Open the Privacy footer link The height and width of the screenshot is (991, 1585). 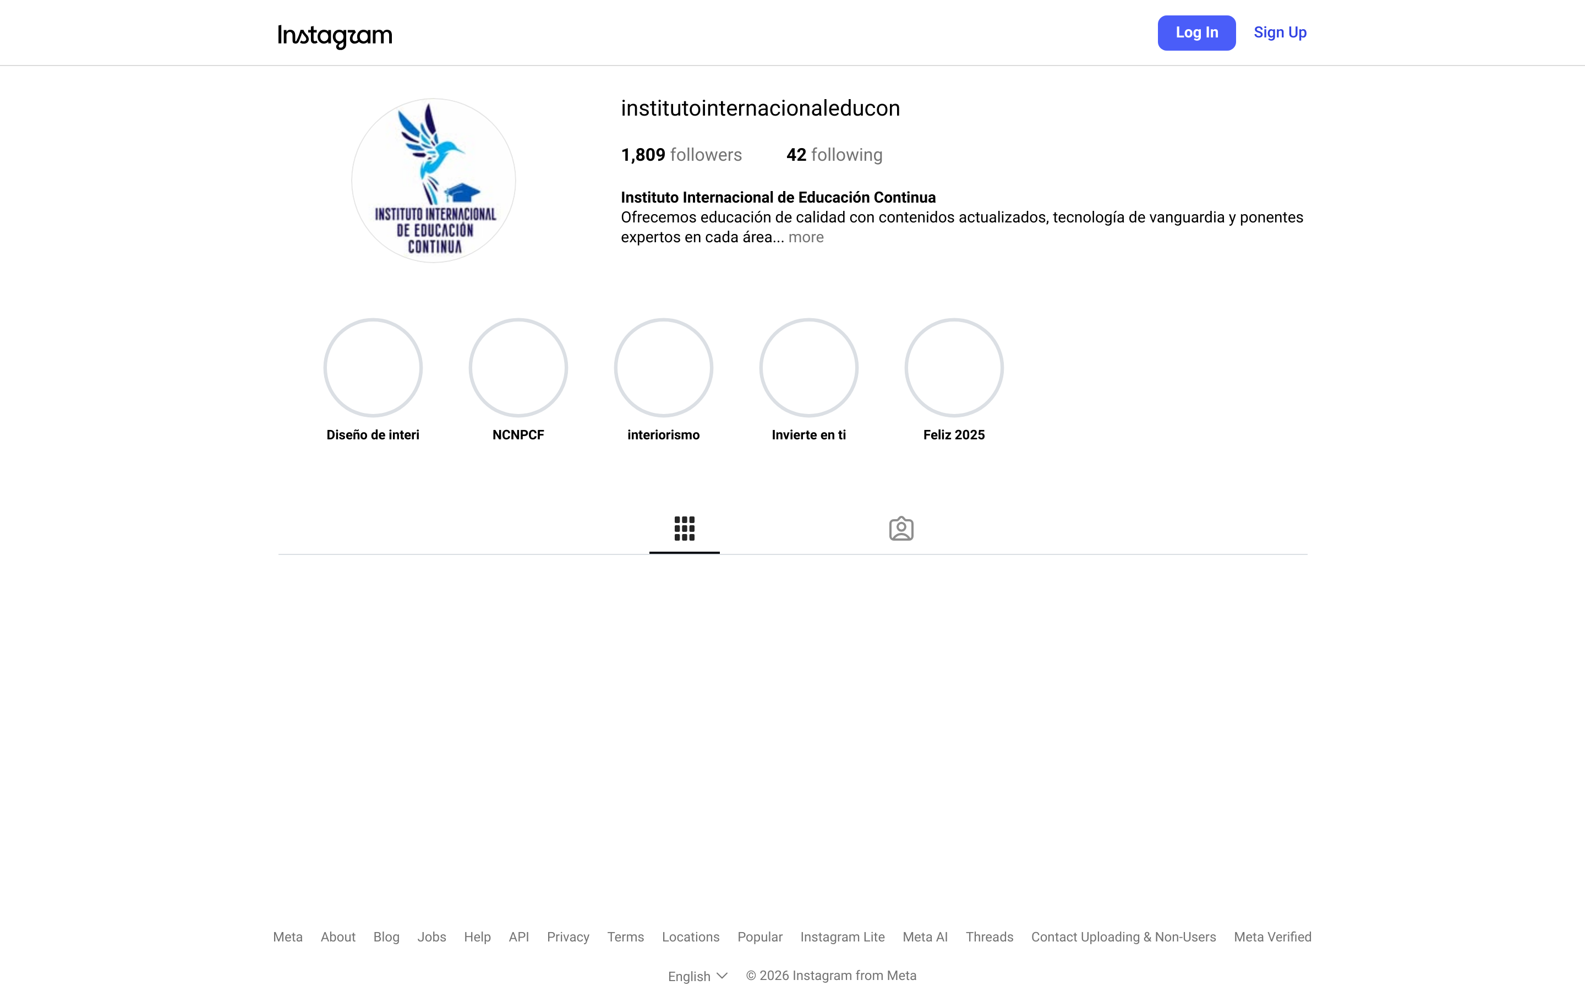[568, 936]
